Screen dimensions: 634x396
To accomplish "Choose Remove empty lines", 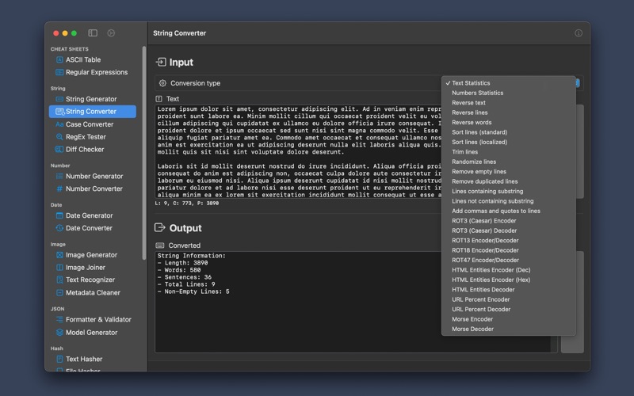I will tap(509, 171).
